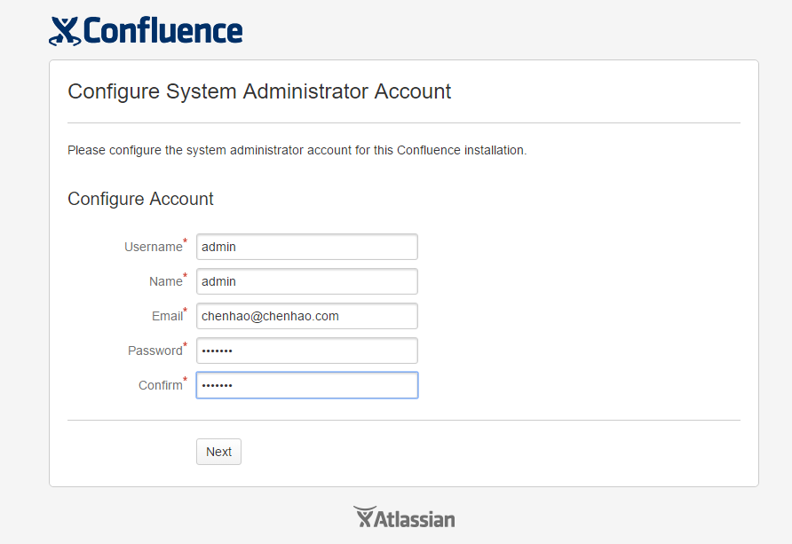Screen dimensions: 792x544
Task: Focus the Username input field
Action: tap(307, 247)
